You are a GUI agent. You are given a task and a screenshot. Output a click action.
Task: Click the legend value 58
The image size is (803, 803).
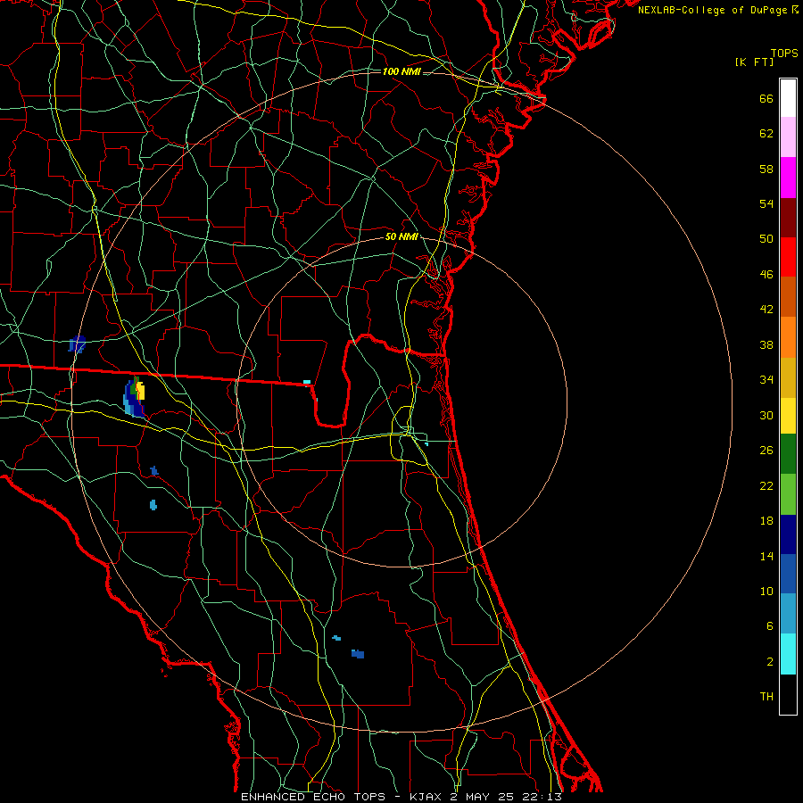click(766, 169)
